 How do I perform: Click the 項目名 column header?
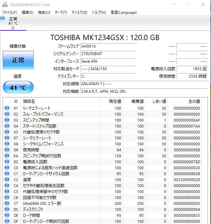pyautogui.click(x=61, y=102)
